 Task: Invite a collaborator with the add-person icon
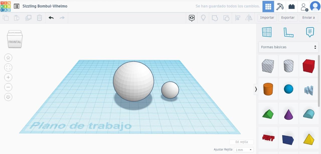304,7
